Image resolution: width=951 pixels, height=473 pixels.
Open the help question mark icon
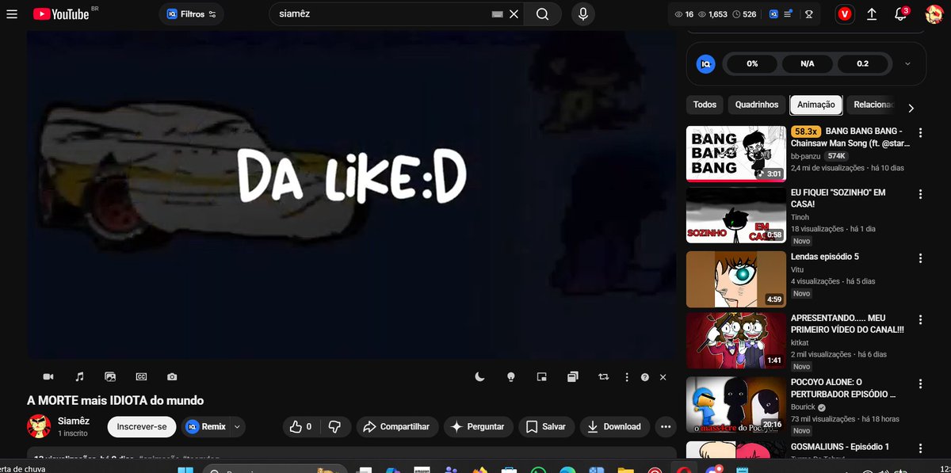[x=645, y=377]
